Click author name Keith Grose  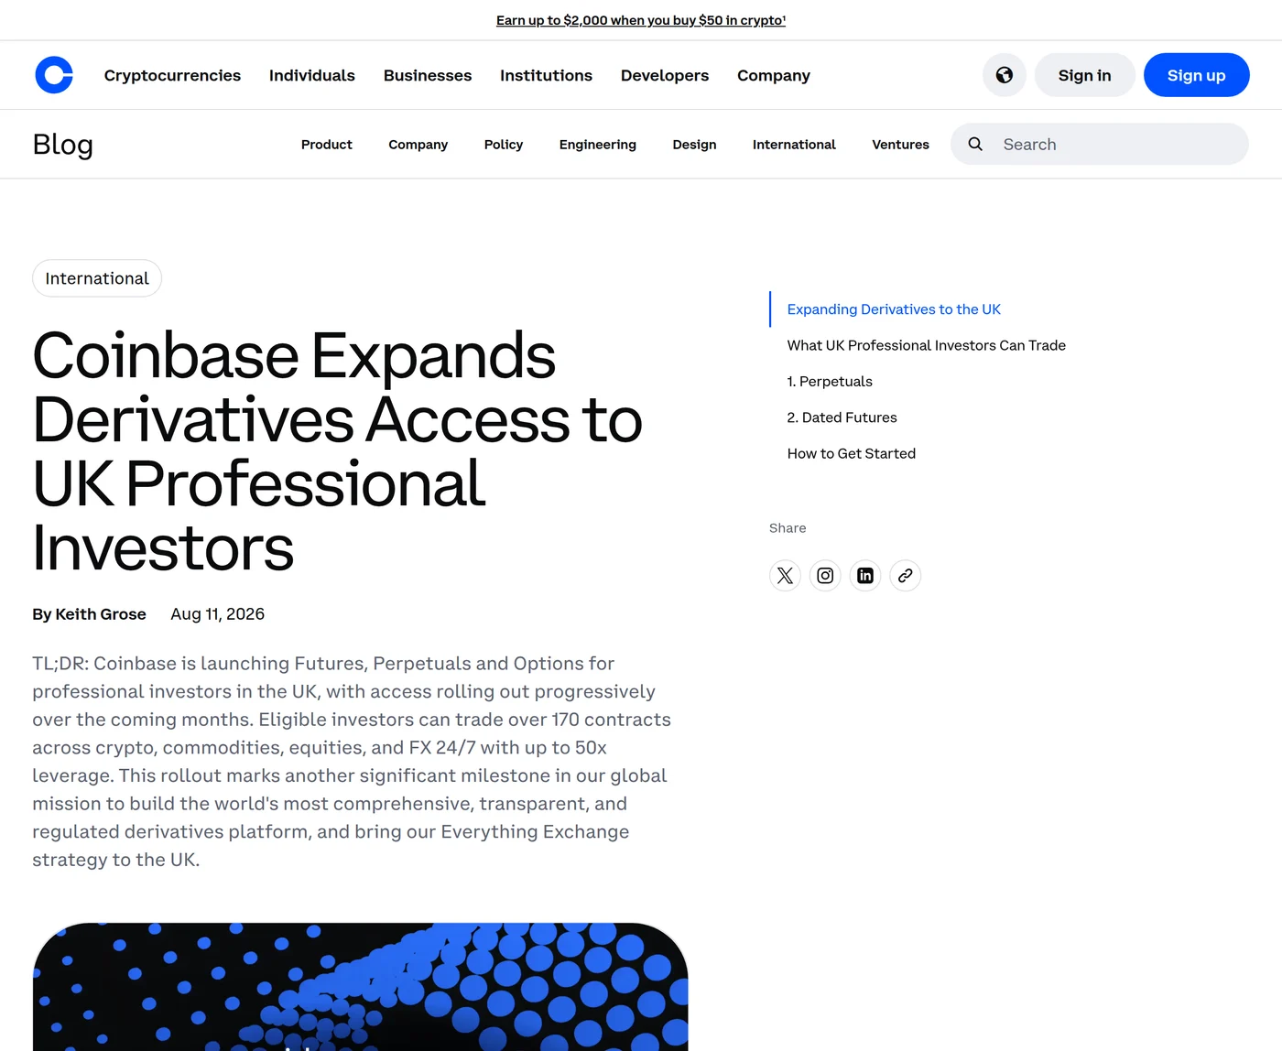101,614
